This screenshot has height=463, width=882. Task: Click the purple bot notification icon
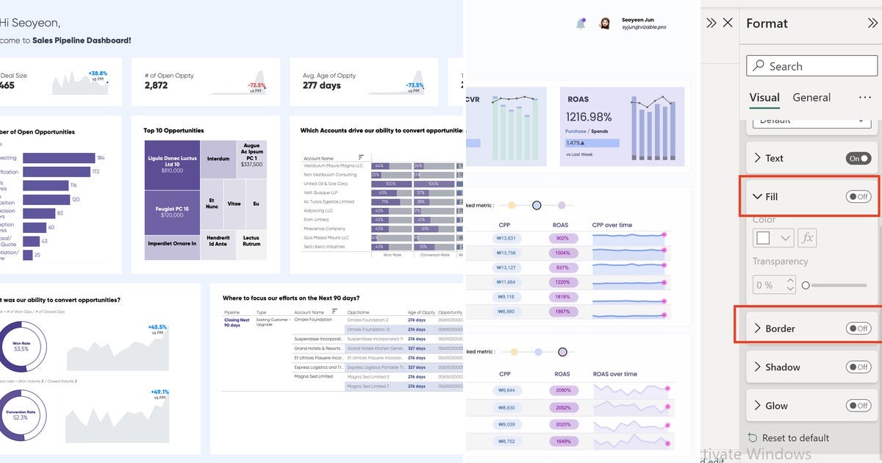coord(581,22)
